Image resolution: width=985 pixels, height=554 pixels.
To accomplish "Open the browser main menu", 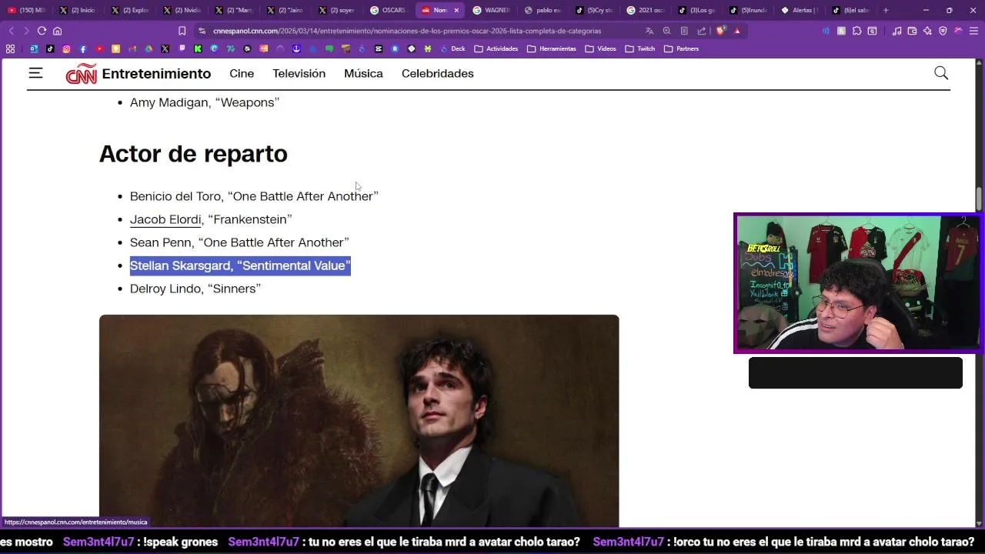I will coord(973,31).
